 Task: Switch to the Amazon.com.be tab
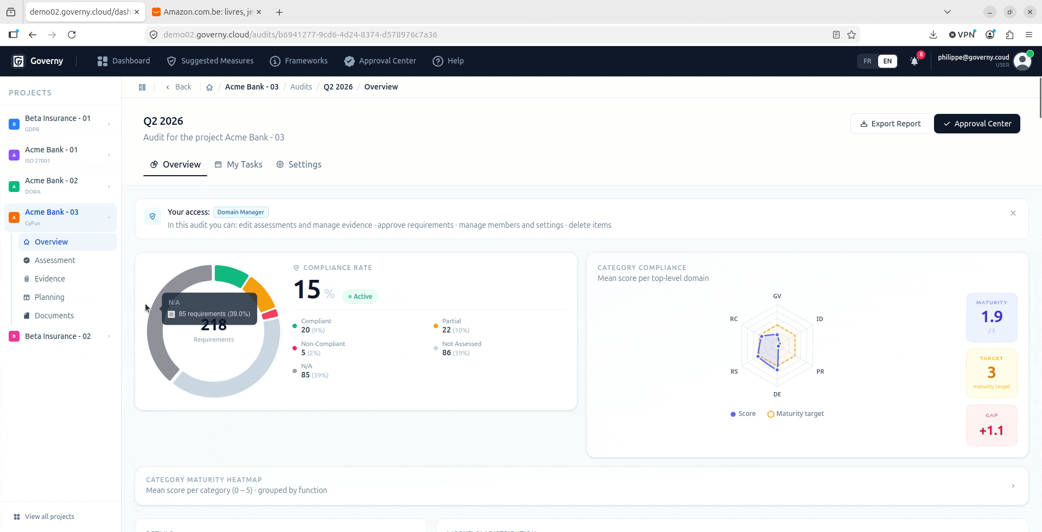point(206,12)
